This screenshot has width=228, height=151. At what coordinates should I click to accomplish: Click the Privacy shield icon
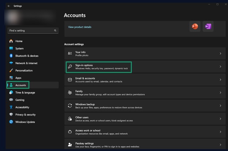pyautogui.click(x=11, y=114)
